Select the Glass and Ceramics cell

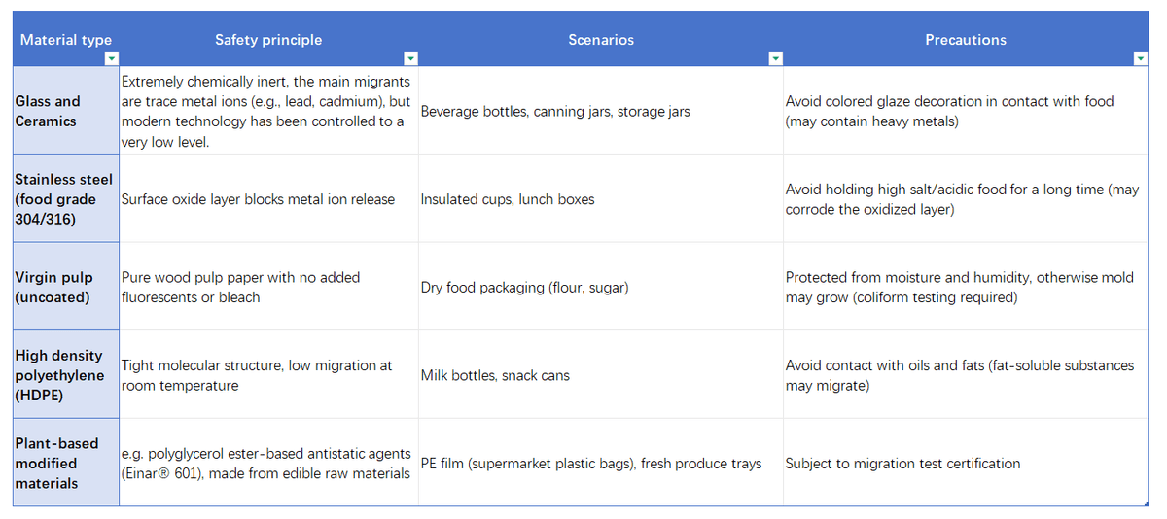pos(66,111)
